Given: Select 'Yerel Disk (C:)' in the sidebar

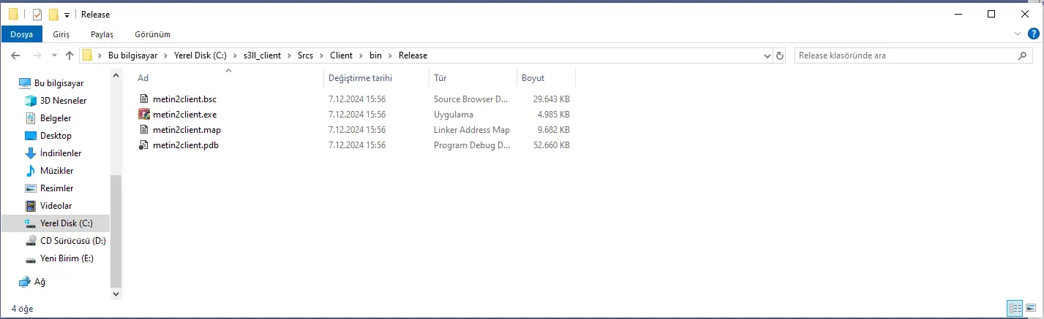Looking at the screenshot, I should (56, 223).
